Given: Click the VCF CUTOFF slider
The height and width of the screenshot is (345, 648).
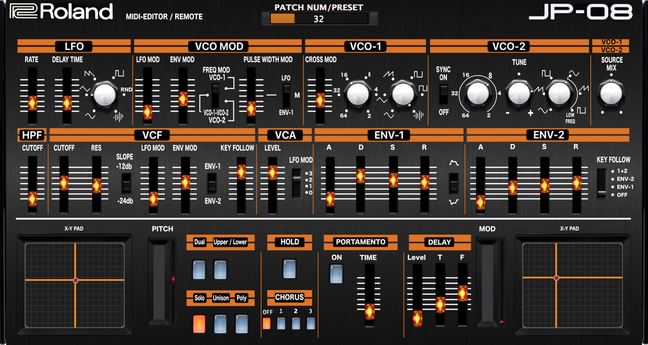Looking at the screenshot, I should tap(64, 185).
